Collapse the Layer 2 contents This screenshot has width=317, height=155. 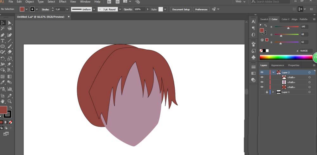[x=274, y=72]
